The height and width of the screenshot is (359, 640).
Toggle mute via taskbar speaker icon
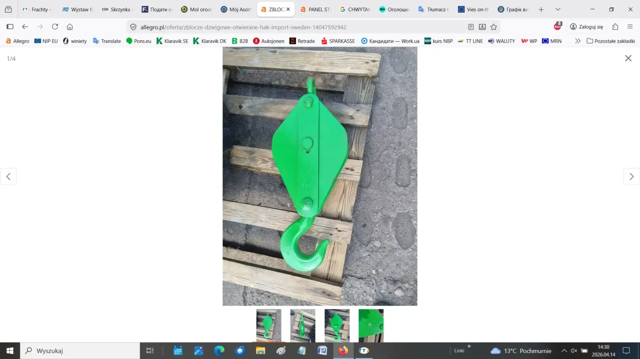(574, 351)
